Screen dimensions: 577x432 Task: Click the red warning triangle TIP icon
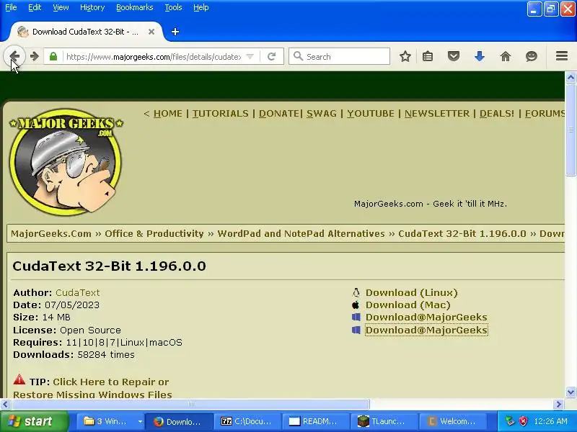click(19, 379)
